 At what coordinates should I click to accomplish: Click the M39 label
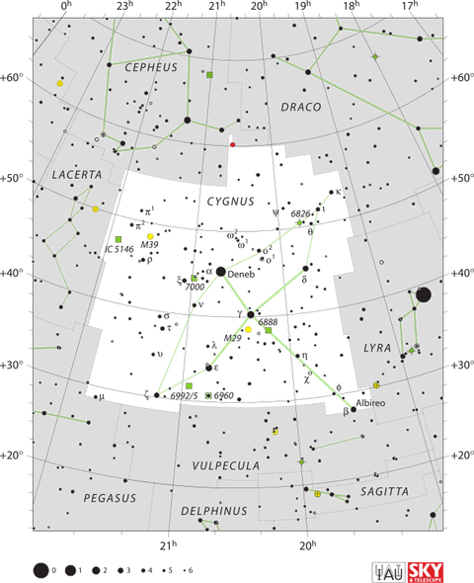[149, 245]
